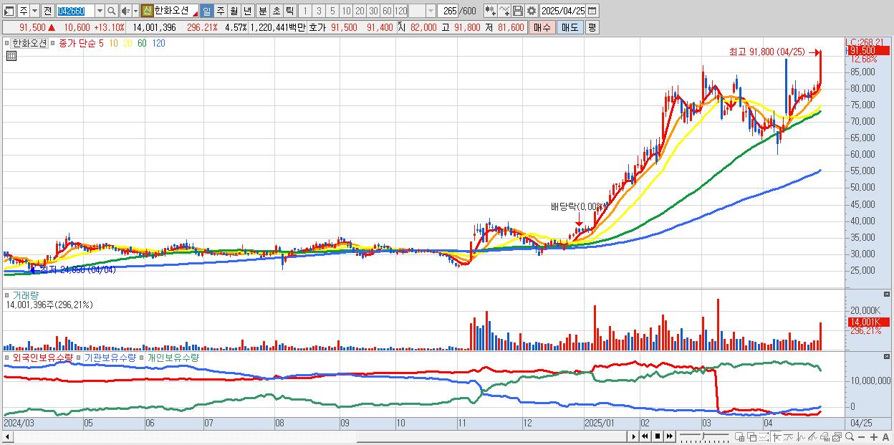
Task: Select the 60 interval button
Action: click(387, 11)
